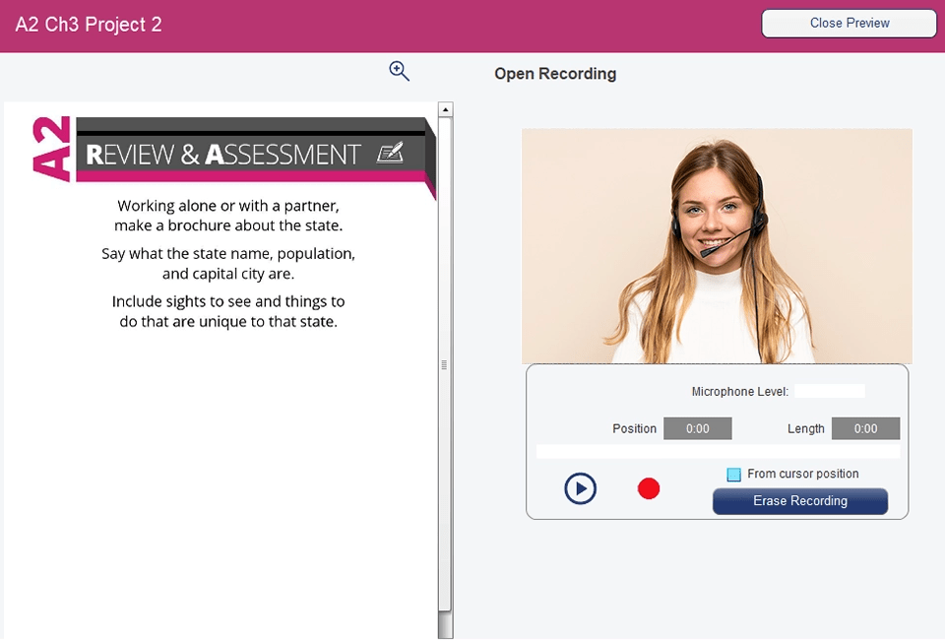The height and width of the screenshot is (641, 945).
Task: Click the Length time field
Action: pyautogui.click(x=865, y=428)
